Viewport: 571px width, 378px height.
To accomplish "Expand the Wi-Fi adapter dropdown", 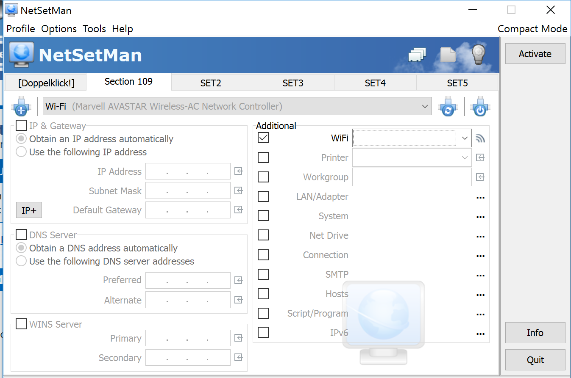I will coord(425,106).
